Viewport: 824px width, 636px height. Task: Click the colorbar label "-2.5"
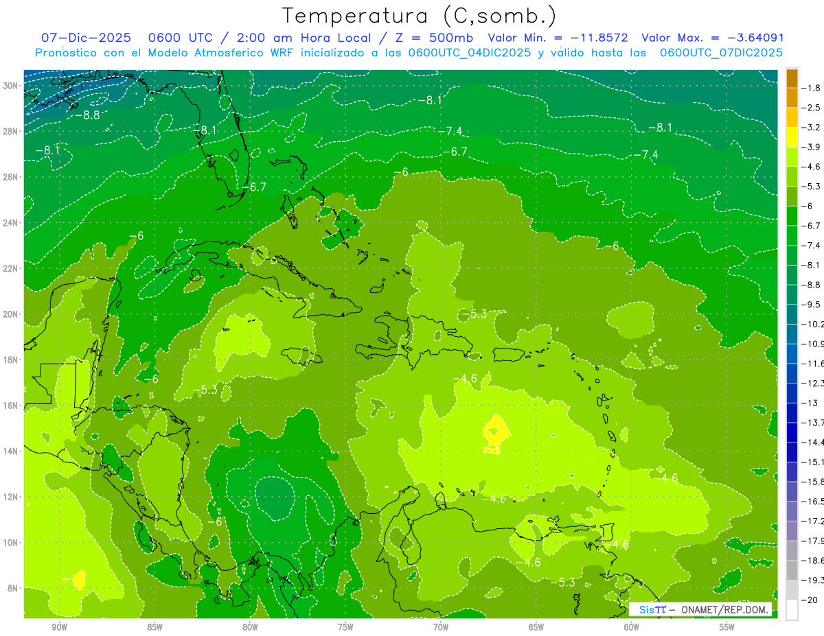point(812,107)
